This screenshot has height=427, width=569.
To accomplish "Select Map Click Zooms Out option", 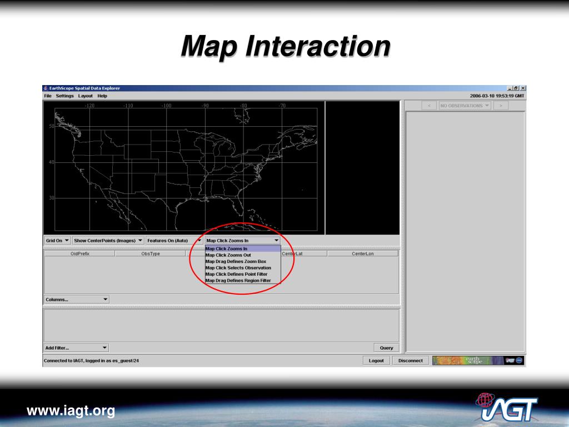I will click(243, 255).
